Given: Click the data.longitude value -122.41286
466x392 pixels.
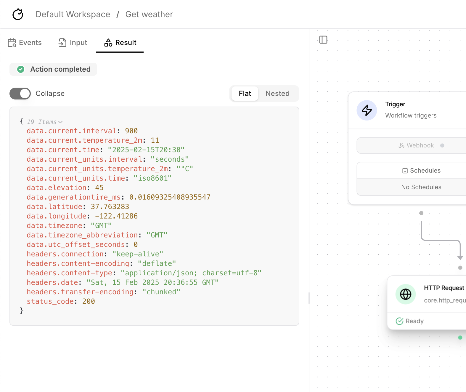Looking at the screenshot, I should pyautogui.click(x=116, y=216).
